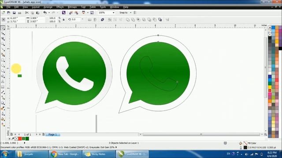The image size is (282, 158).
Task: Select the Crop tool
Action: [x=3, y=39]
